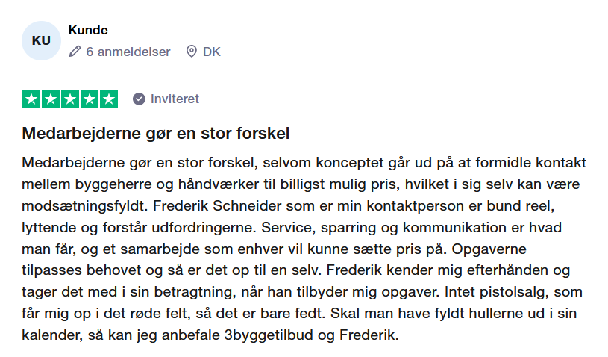Select the second green rating star
Viewport: 608px width, 357px height.
[51, 99]
